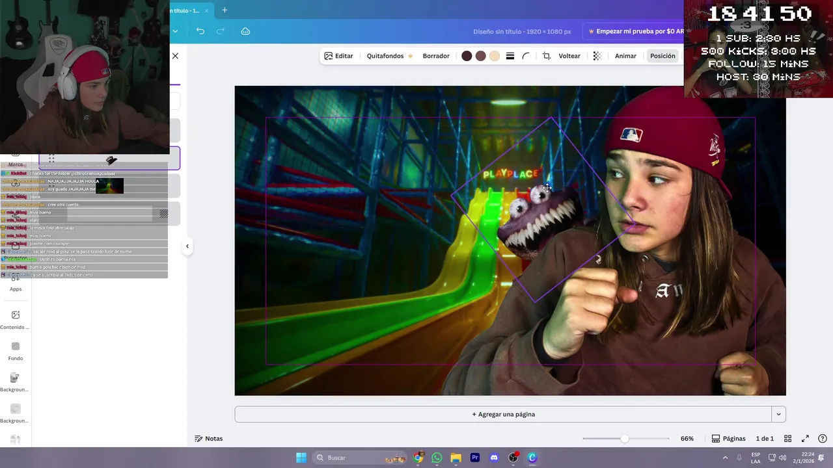Viewport: 833px width, 468px height.
Task: Click the volume speaker tray icon
Action: [782, 458]
